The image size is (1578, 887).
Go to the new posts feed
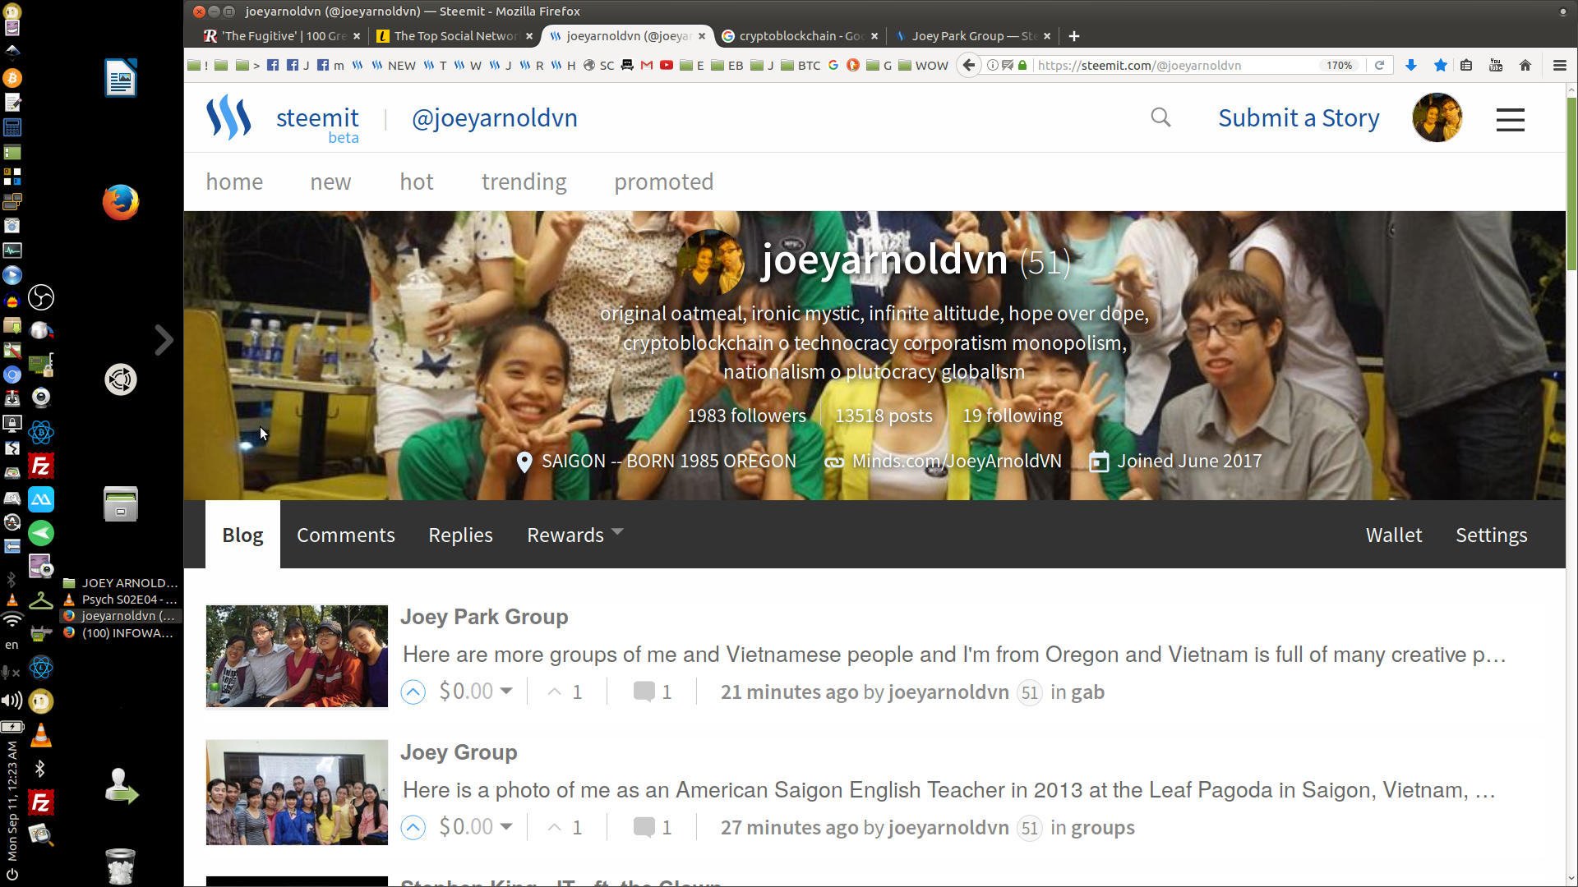pos(330,182)
